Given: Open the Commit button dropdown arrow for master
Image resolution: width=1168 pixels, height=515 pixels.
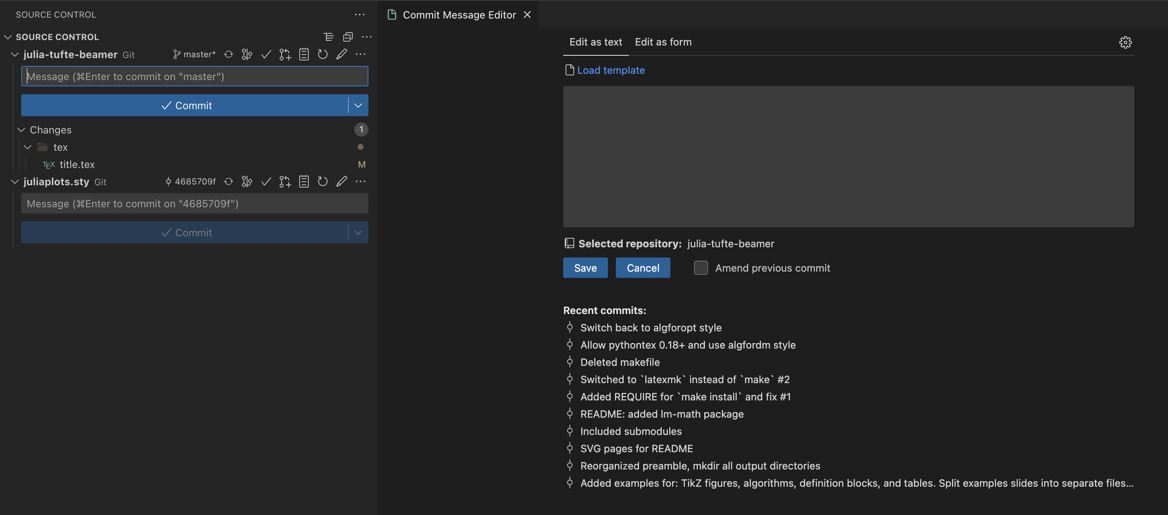Looking at the screenshot, I should (358, 105).
